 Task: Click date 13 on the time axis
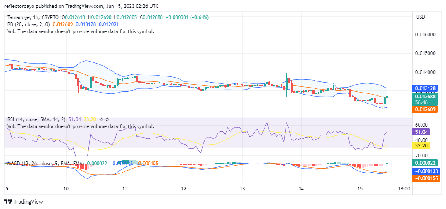point(242,188)
